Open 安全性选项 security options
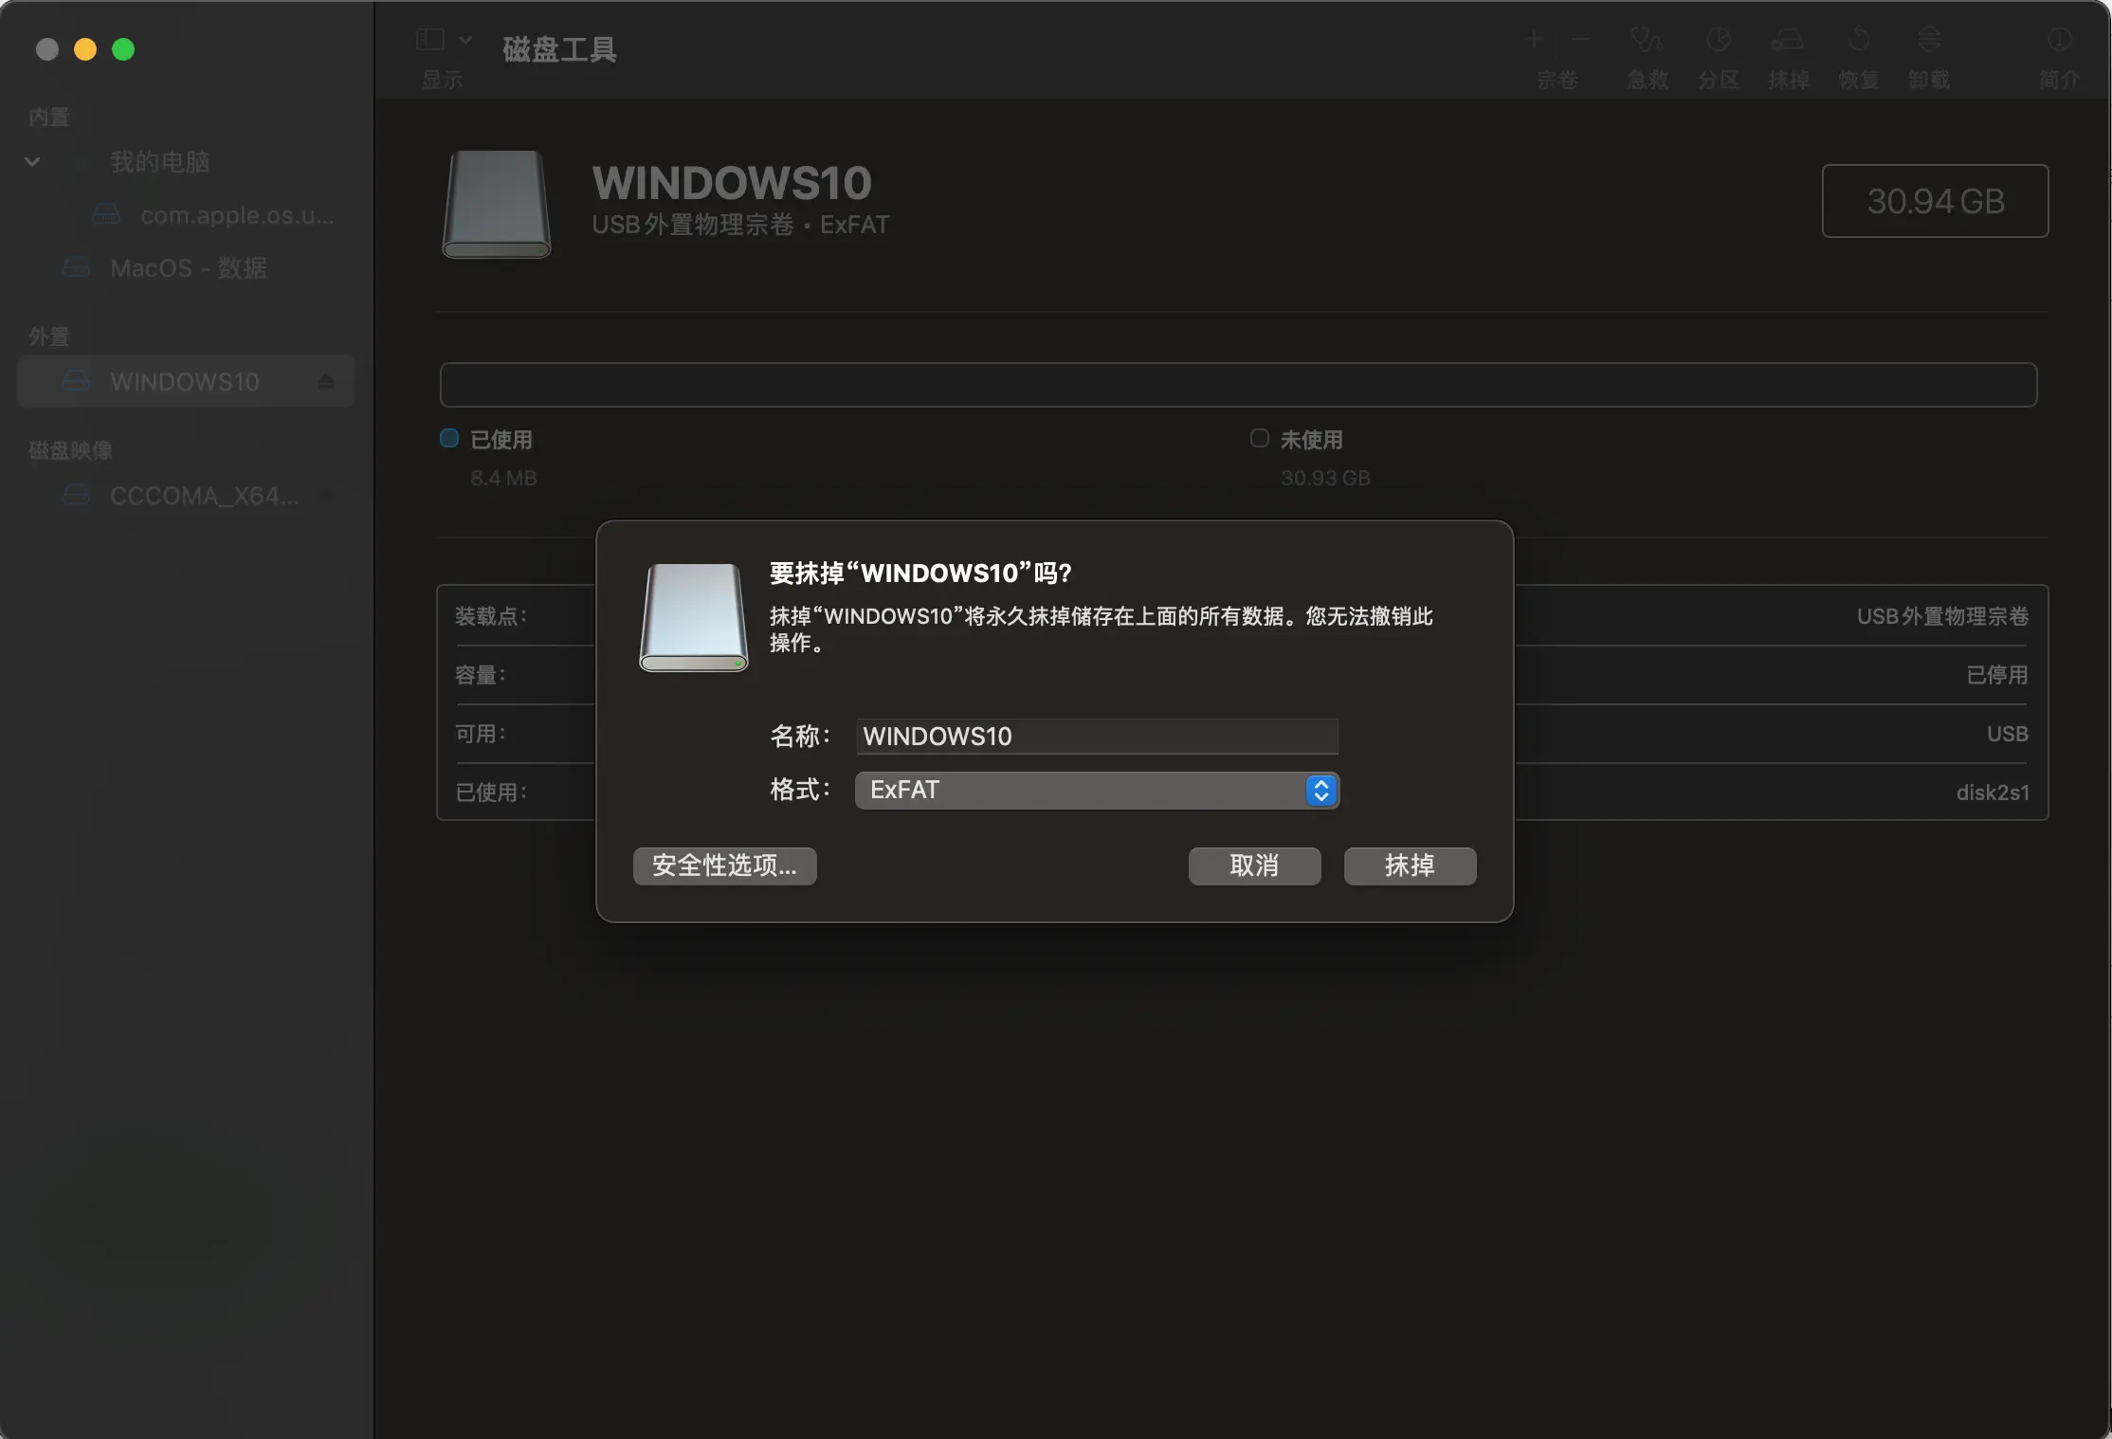This screenshot has width=2112, height=1439. click(724, 865)
